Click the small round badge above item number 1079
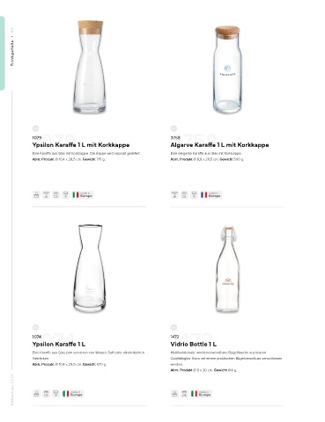 [x=35, y=128]
